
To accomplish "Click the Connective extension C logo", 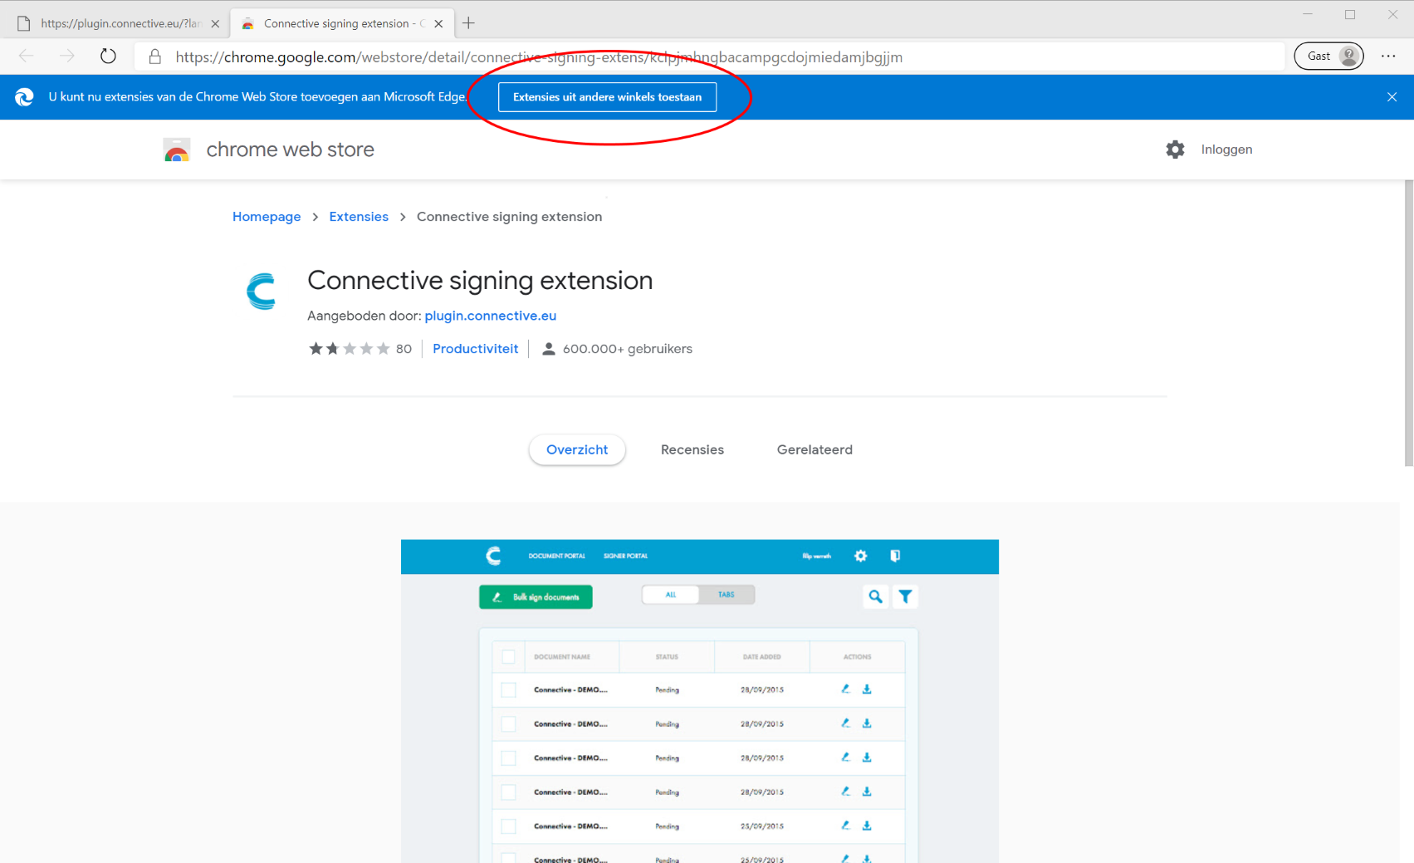I will (x=262, y=292).
